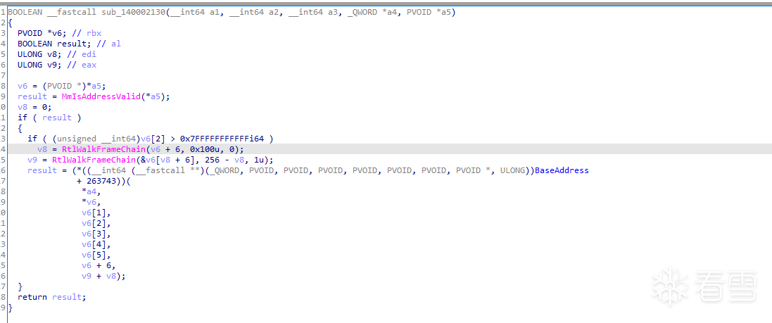Click RtlWalkFrameChain on the highlighted v8 line
Screen dimensions: 772x323
click(x=103, y=149)
